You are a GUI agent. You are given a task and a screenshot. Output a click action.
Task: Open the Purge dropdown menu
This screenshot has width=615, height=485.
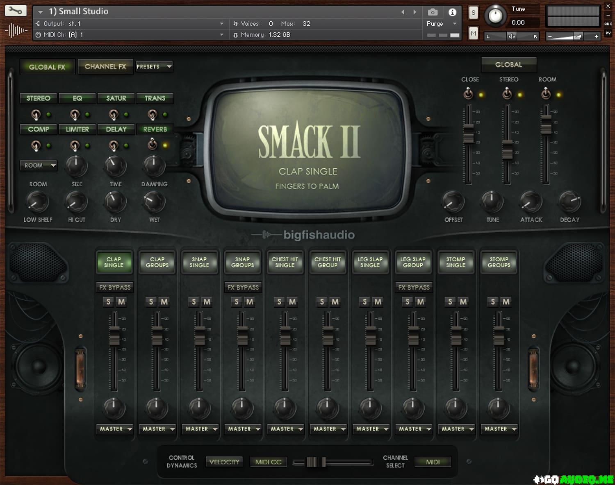pyautogui.click(x=442, y=24)
